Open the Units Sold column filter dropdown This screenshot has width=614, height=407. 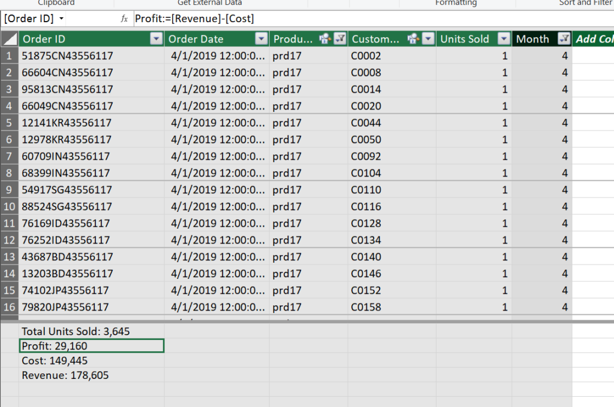click(504, 39)
